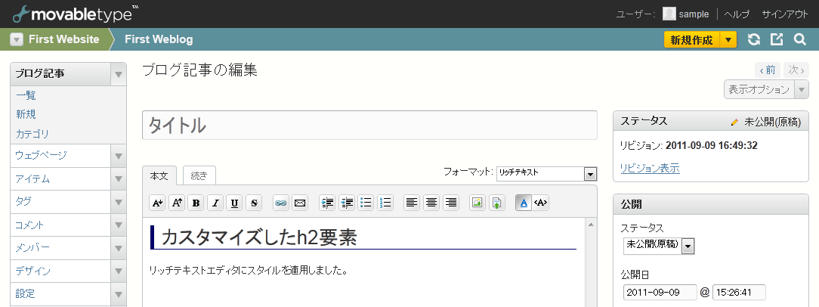Open 一覧 in the sidebar

pyautogui.click(x=26, y=95)
